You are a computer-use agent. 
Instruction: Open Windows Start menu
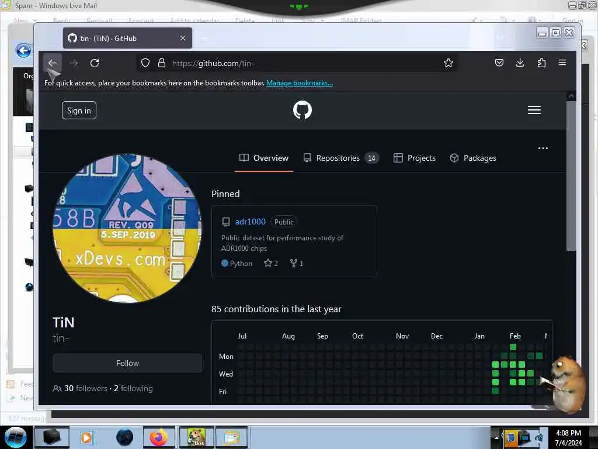(15, 437)
